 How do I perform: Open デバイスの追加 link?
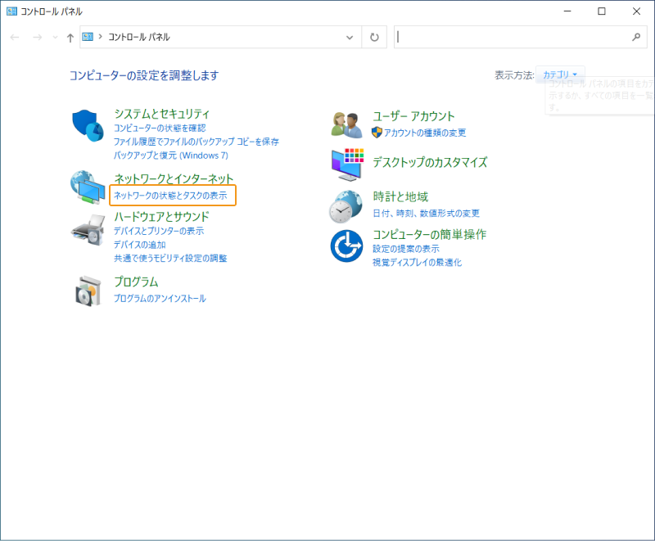point(140,245)
